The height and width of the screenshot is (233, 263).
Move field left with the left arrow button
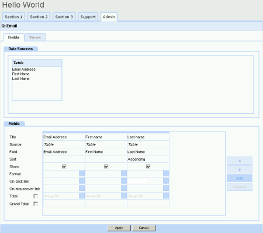coord(240,161)
